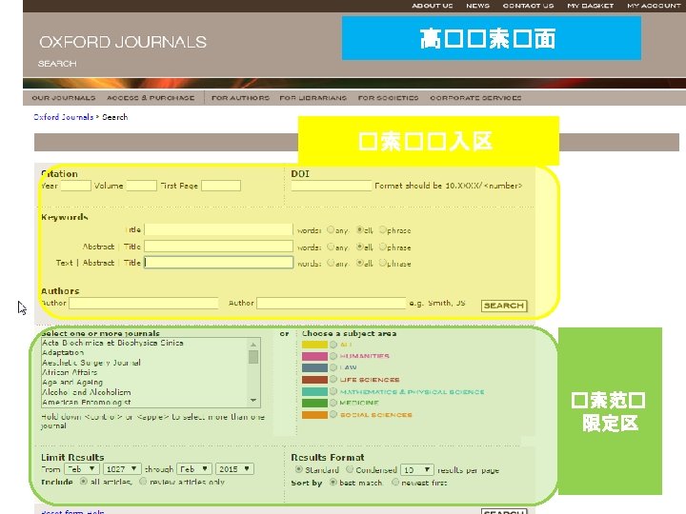The height and width of the screenshot is (514, 686).
Task: Open Corporate Services section
Action: tap(475, 98)
